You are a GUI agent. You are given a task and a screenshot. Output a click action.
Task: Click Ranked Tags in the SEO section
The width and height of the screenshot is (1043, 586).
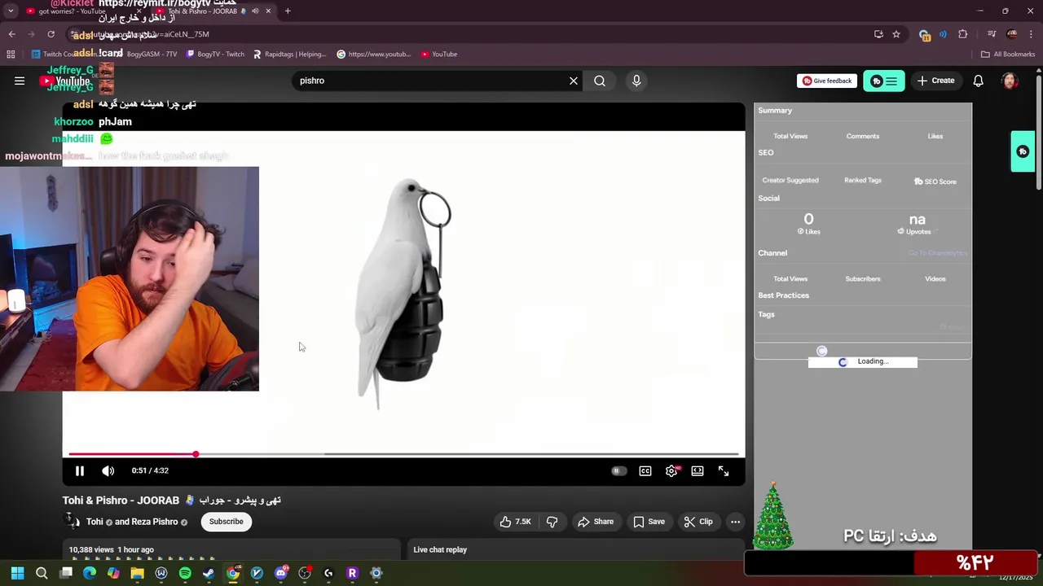pyautogui.click(x=863, y=180)
